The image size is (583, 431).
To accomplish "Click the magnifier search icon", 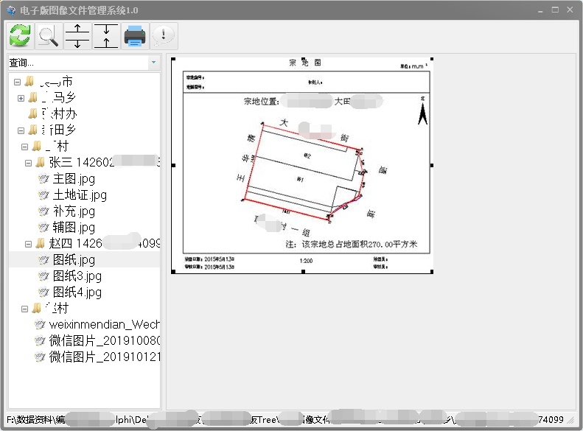I will coord(49,35).
